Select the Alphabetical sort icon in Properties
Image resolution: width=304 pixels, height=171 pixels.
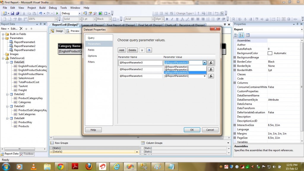point(242,35)
